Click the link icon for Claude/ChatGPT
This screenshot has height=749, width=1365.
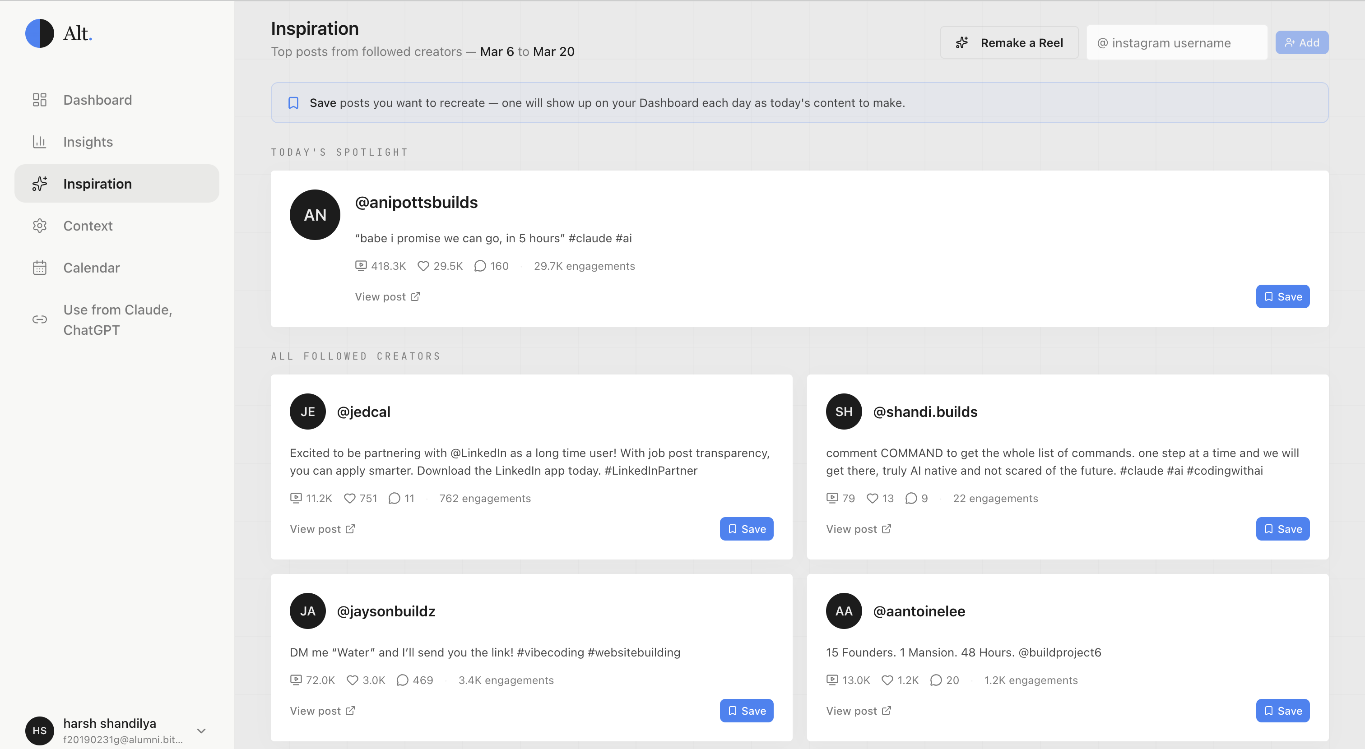point(40,319)
